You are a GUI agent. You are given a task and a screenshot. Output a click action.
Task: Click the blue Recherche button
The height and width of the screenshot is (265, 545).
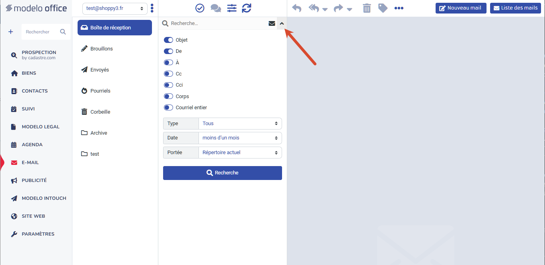[x=222, y=173]
